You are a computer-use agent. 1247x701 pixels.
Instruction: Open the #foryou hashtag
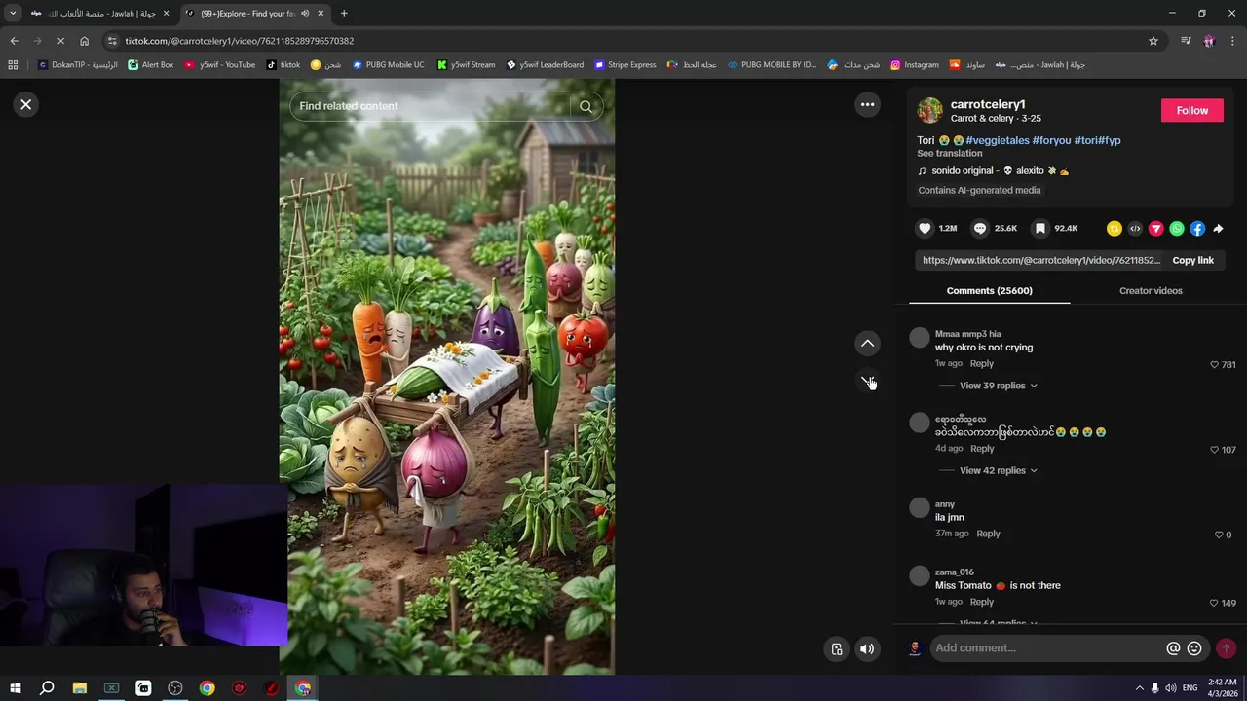(x=1051, y=140)
